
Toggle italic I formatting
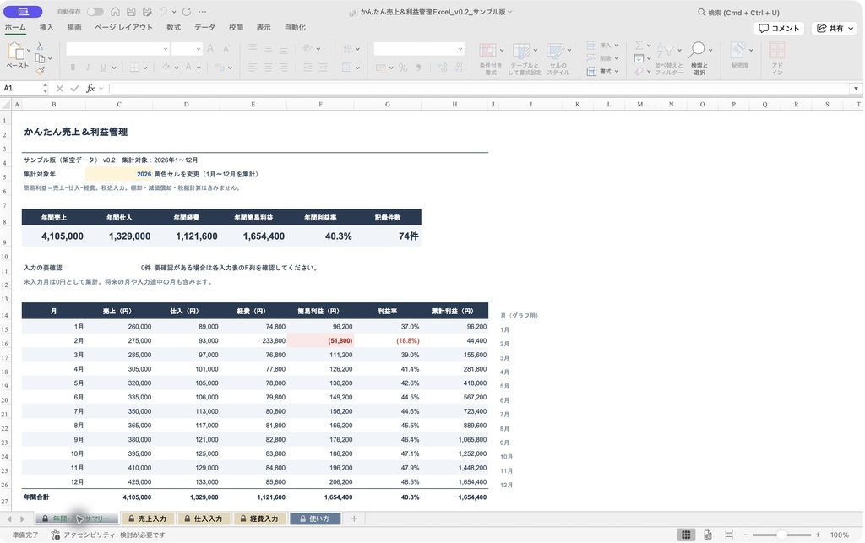click(x=88, y=68)
